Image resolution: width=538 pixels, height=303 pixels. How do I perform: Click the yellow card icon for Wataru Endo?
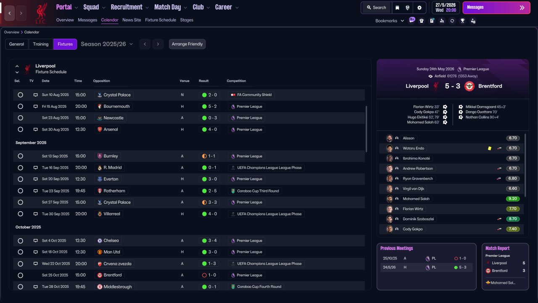point(489,148)
